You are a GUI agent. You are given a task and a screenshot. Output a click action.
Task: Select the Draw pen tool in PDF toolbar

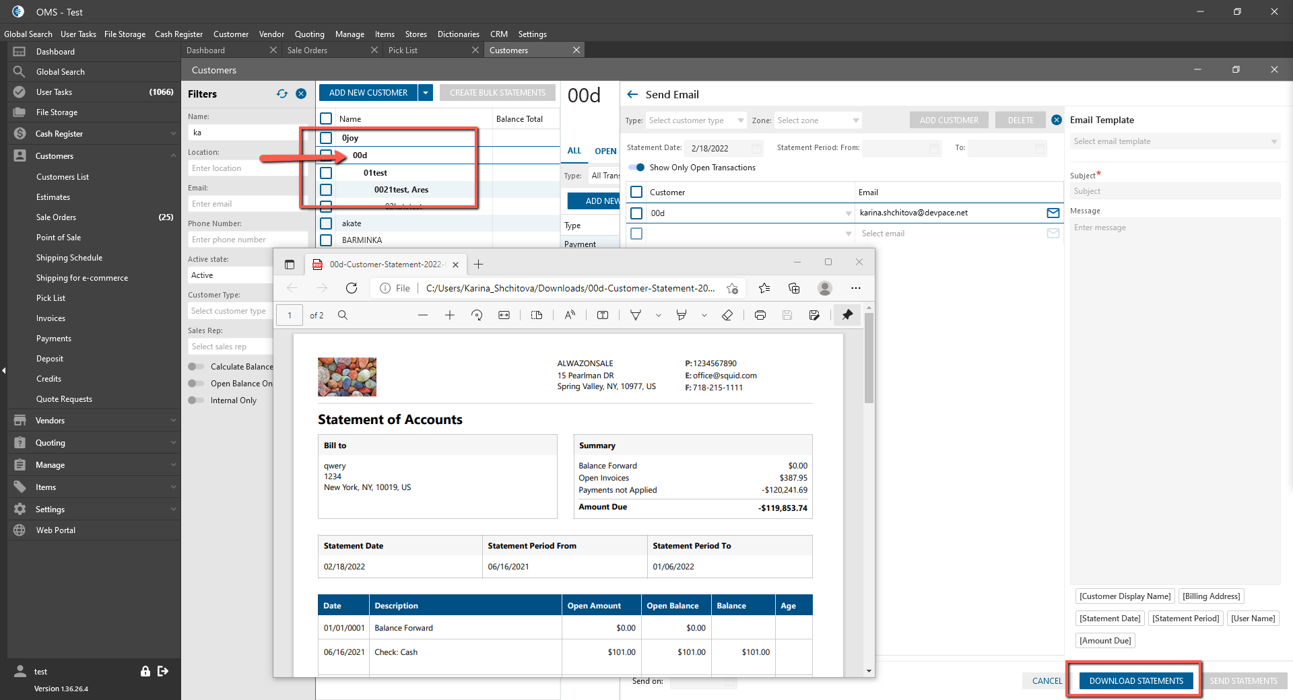click(x=635, y=315)
